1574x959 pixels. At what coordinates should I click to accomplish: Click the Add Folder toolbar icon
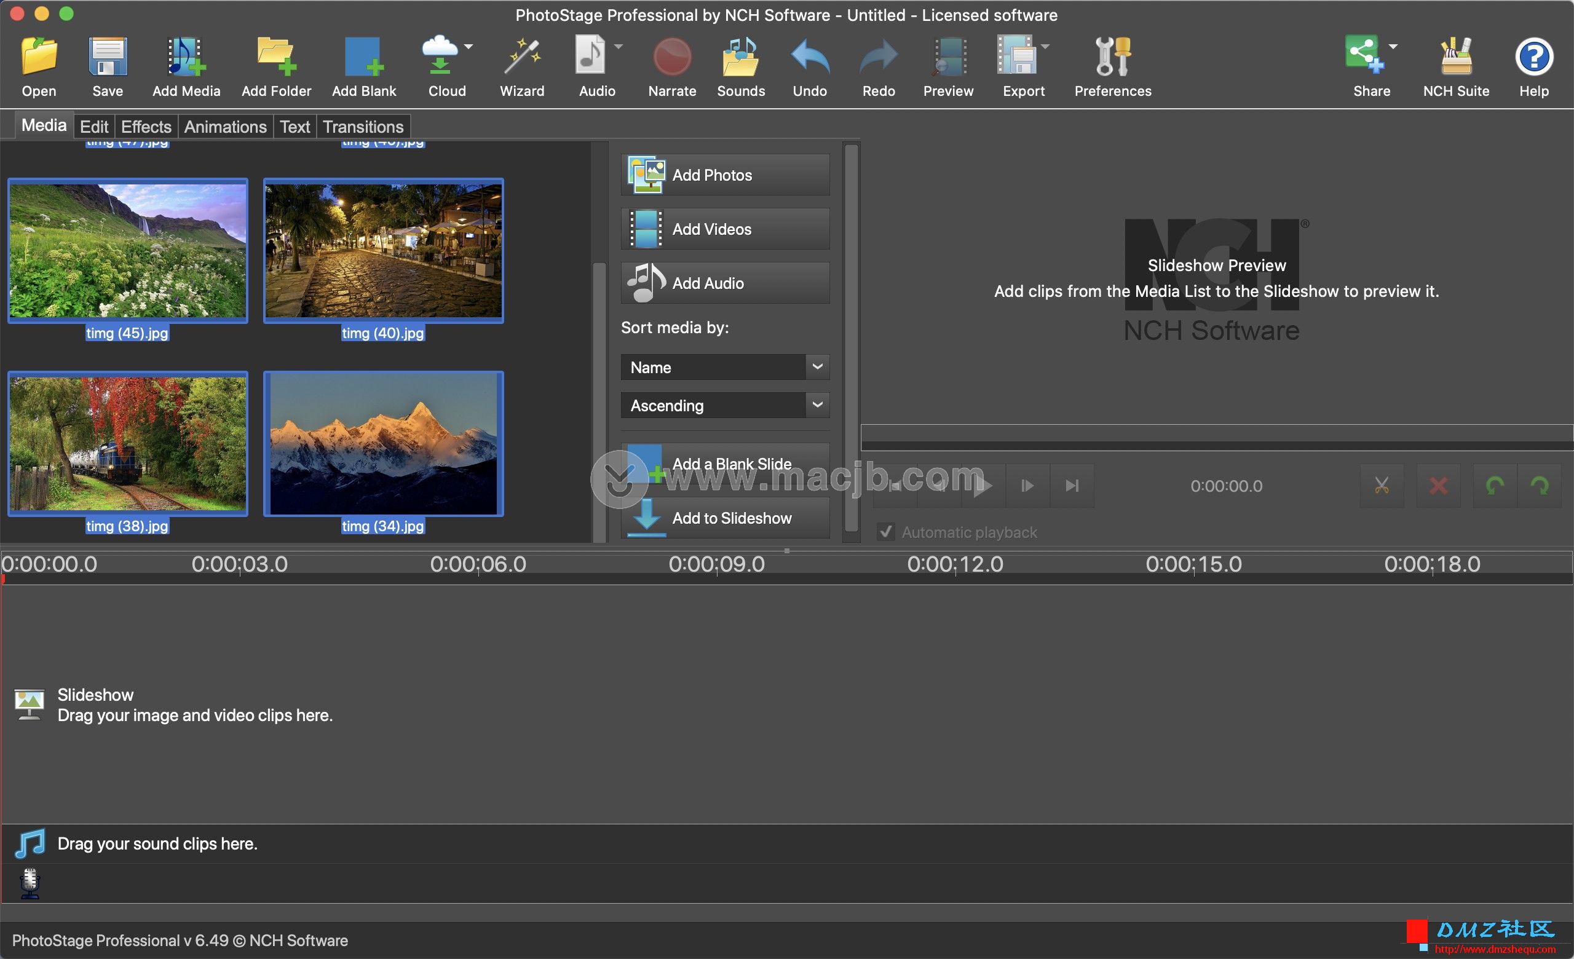276,56
